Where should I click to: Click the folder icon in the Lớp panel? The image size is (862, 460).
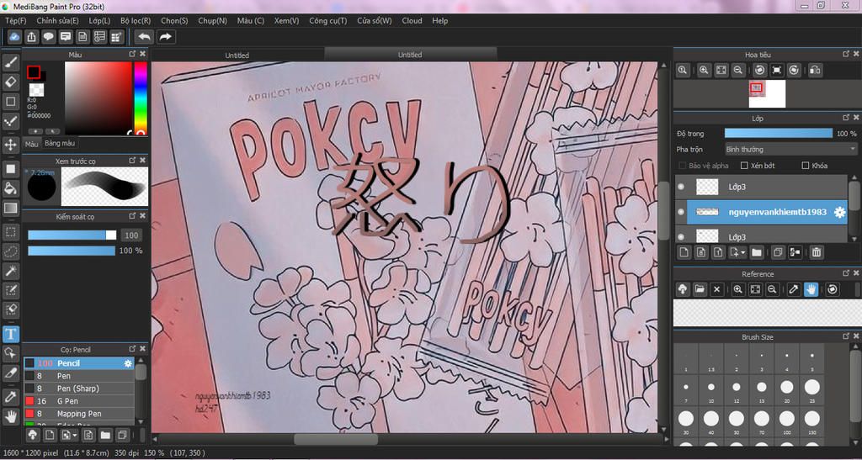pyautogui.click(x=757, y=252)
